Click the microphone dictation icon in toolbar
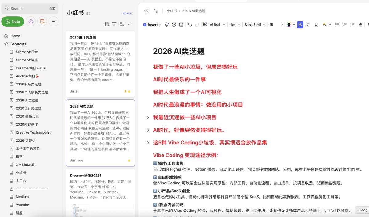The width and height of the screenshot is (369, 217). click(x=167, y=25)
